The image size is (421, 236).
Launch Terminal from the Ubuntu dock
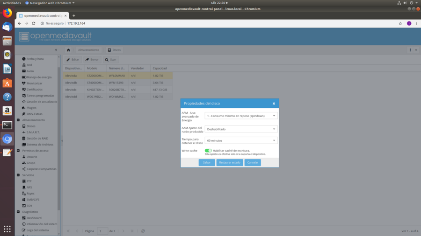(7, 125)
